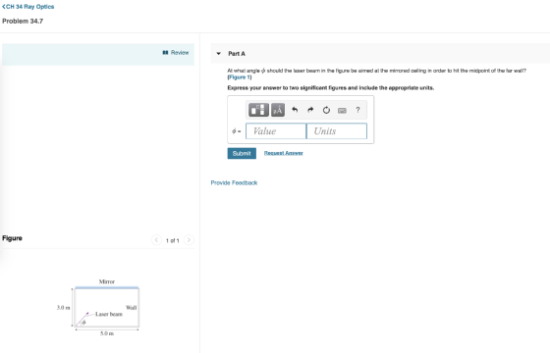This screenshot has height=353, width=550.
Task: Focus the Value input field
Action: [x=276, y=131]
